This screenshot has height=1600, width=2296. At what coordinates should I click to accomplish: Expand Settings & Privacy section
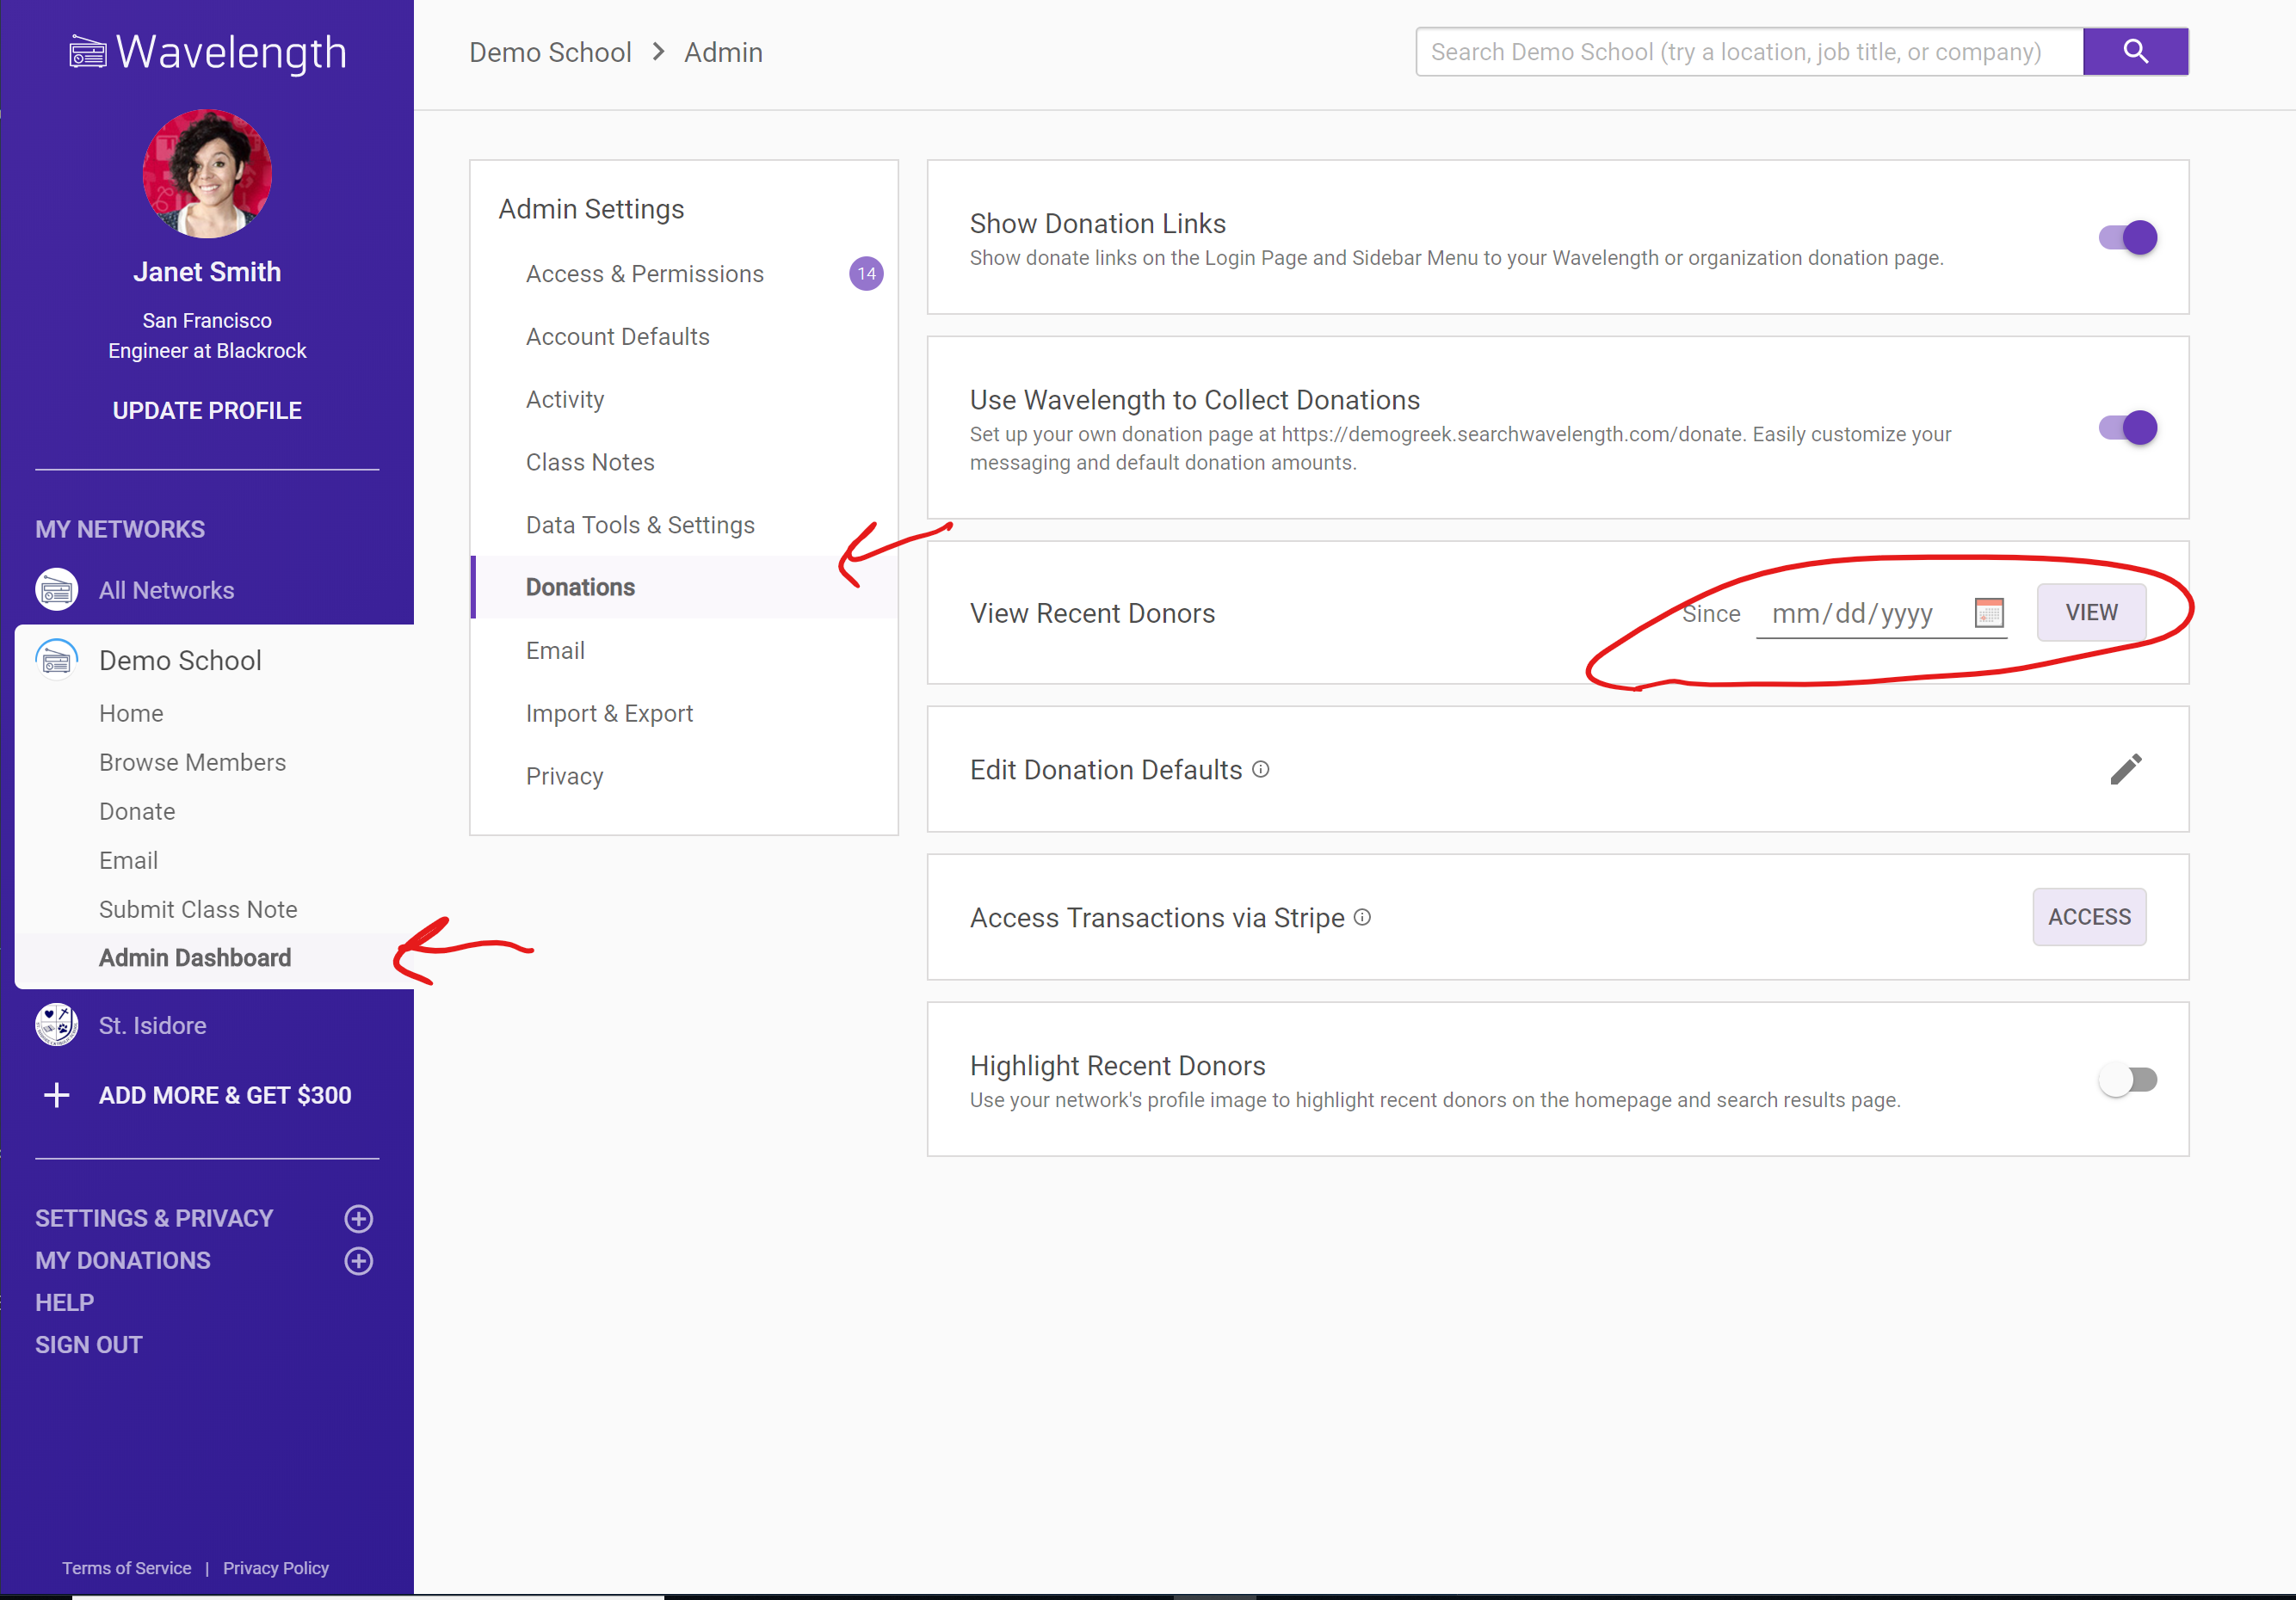[x=358, y=1218]
